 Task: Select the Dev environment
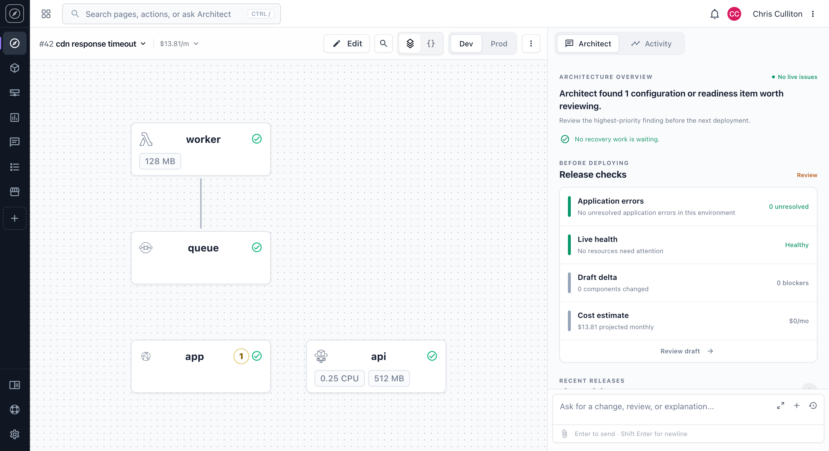(466, 43)
